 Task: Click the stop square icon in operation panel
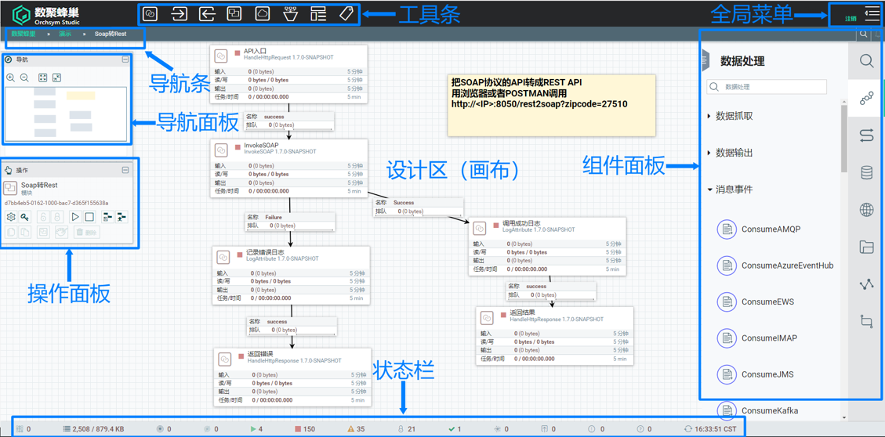coord(89,217)
